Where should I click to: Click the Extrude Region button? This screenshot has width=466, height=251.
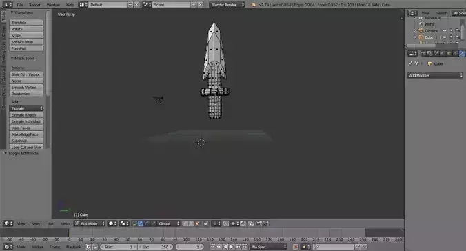pos(26,114)
